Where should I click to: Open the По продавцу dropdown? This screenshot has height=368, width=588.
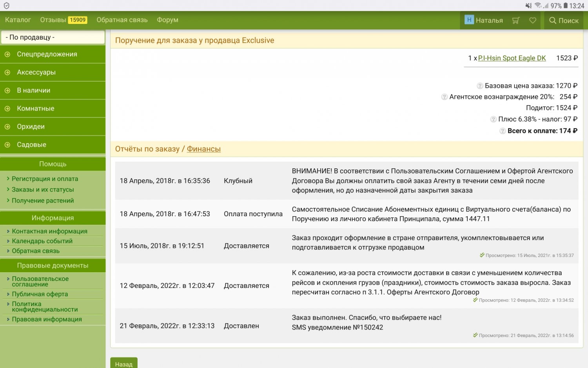(53, 37)
